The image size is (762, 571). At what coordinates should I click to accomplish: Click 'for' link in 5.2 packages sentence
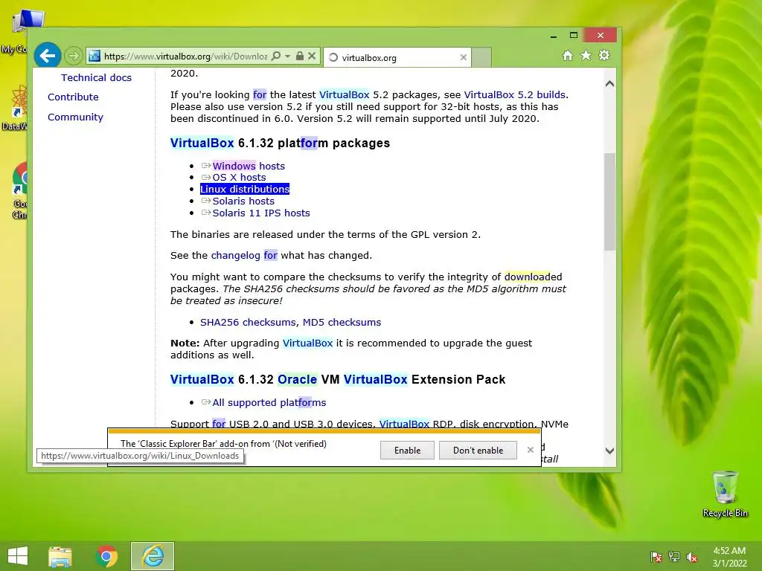tap(260, 94)
